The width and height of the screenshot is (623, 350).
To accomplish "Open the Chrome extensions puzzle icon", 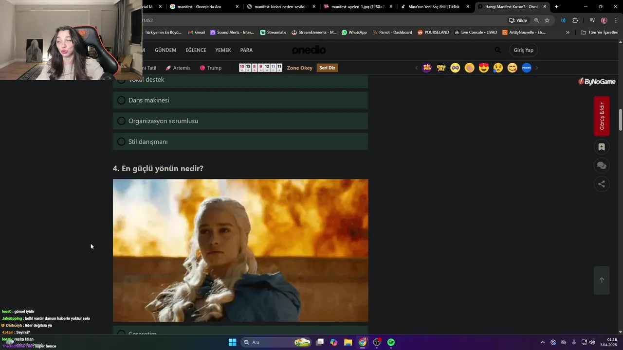I will (575, 20).
